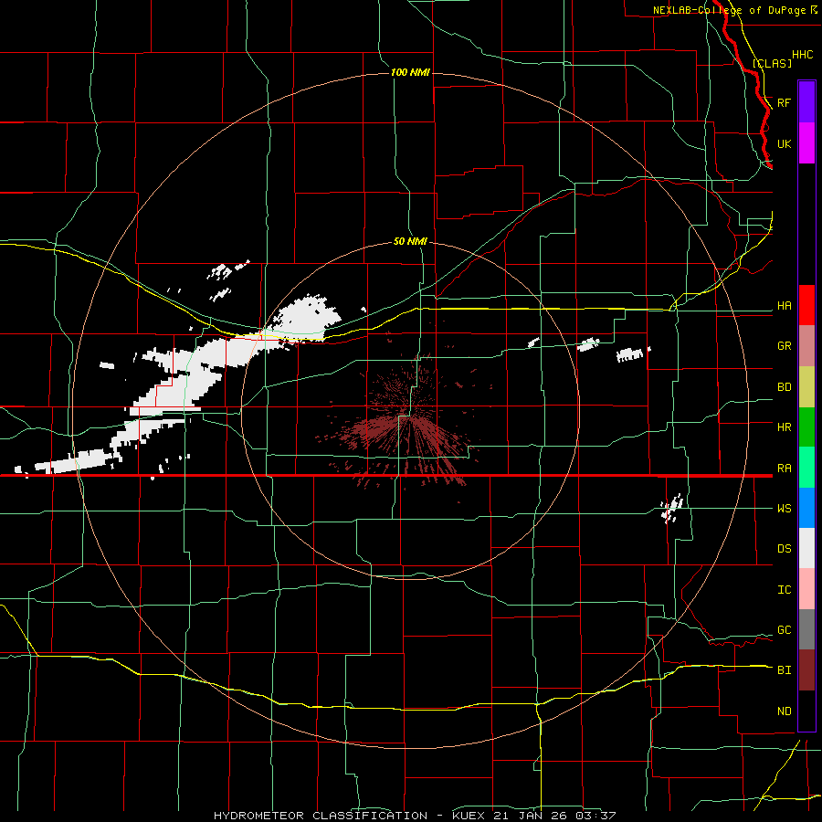The width and height of the screenshot is (822, 822).
Task: Click the blue WS legend swatch
Action: click(x=806, y=508)
